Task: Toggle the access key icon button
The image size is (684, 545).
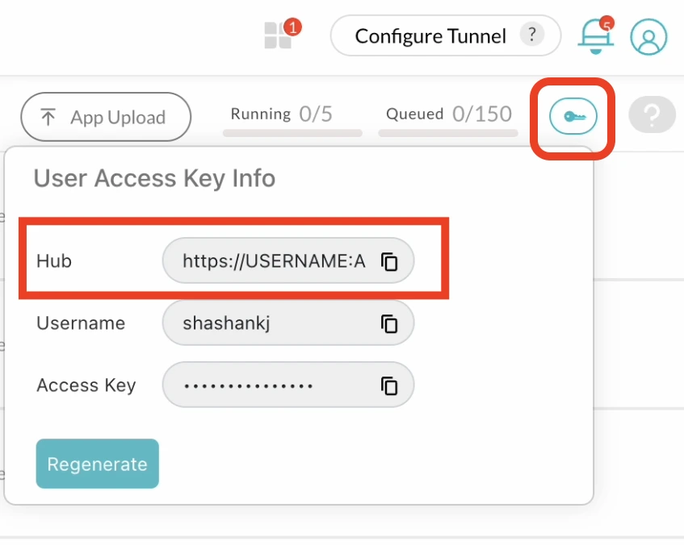Action: (x=573, y=118)
